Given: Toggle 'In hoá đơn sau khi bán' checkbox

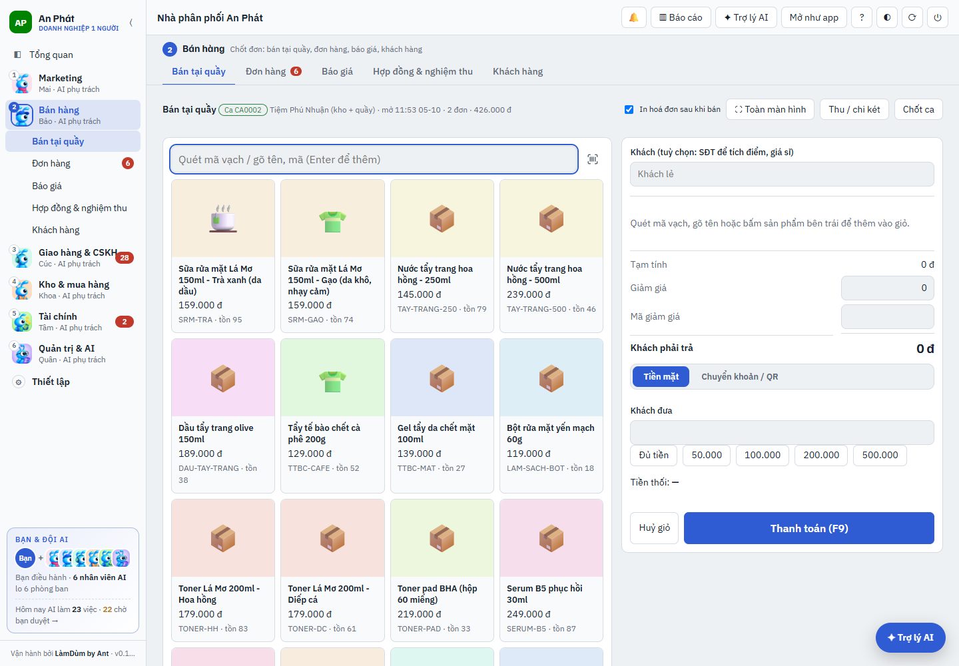Looking at the screenshot, I should coord(629,109).
